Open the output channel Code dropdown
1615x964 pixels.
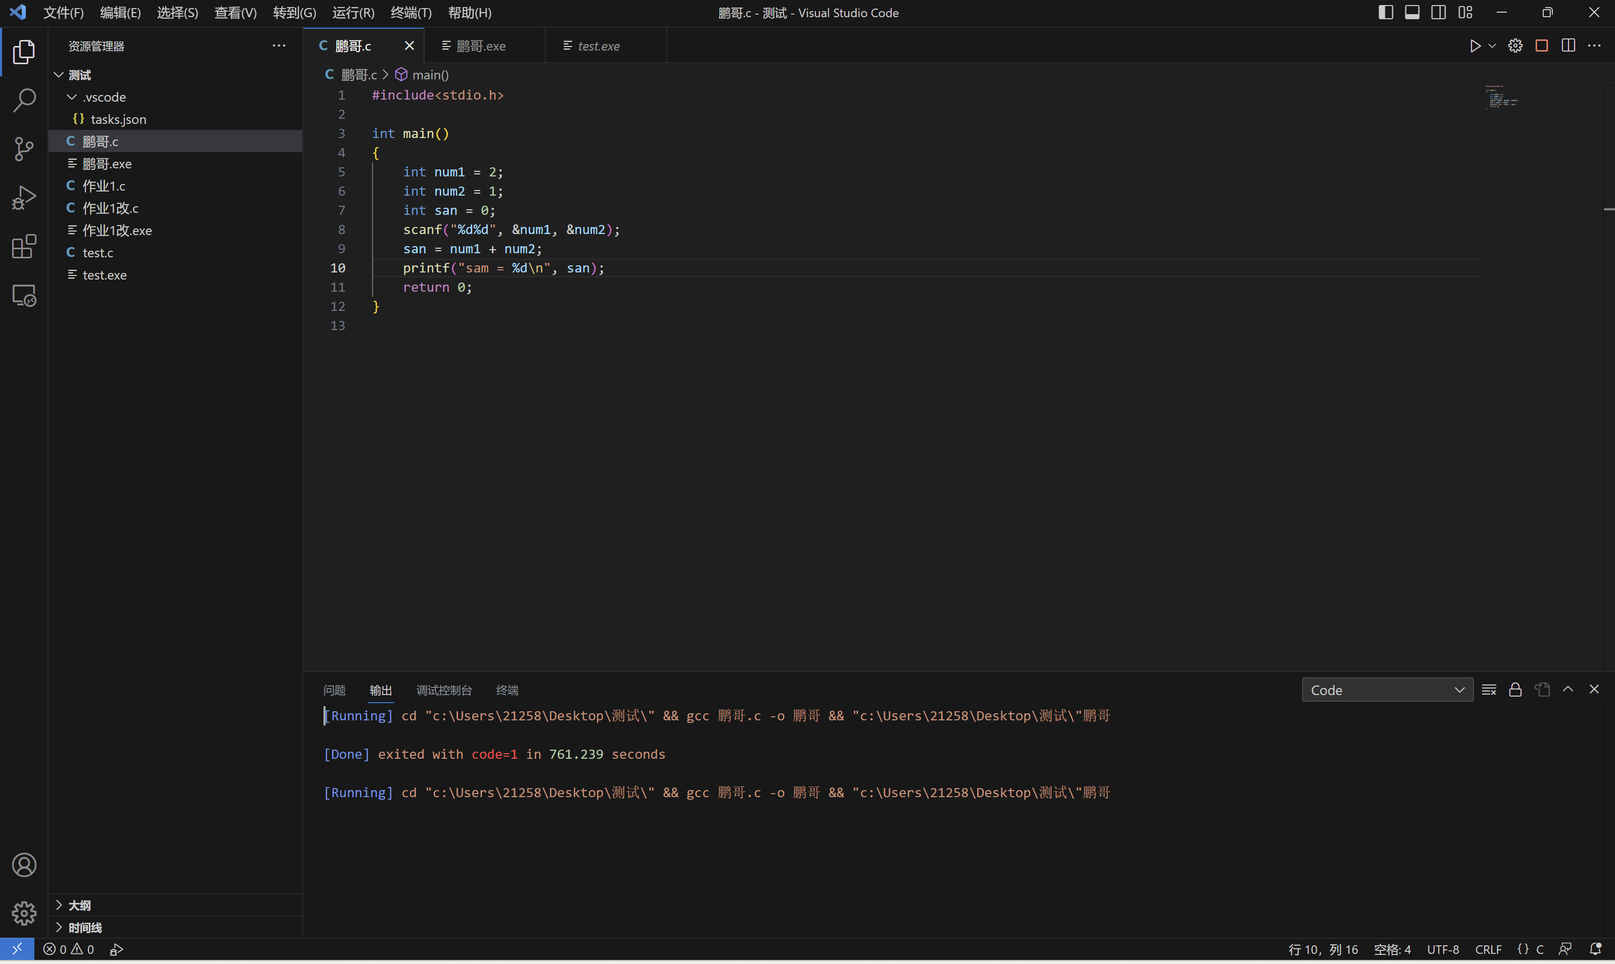coord(1387,691)
